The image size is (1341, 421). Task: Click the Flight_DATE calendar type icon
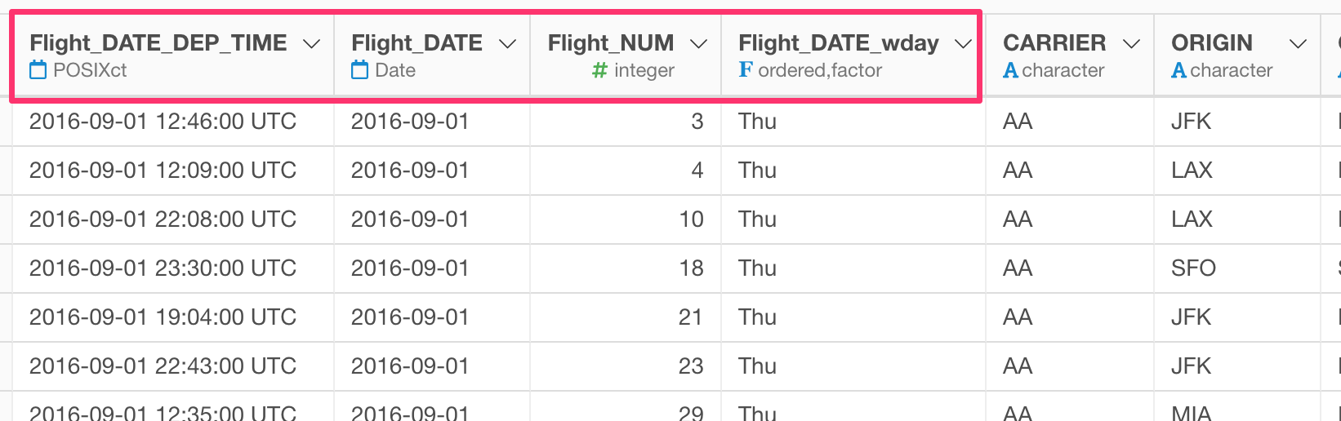(359, 70)
